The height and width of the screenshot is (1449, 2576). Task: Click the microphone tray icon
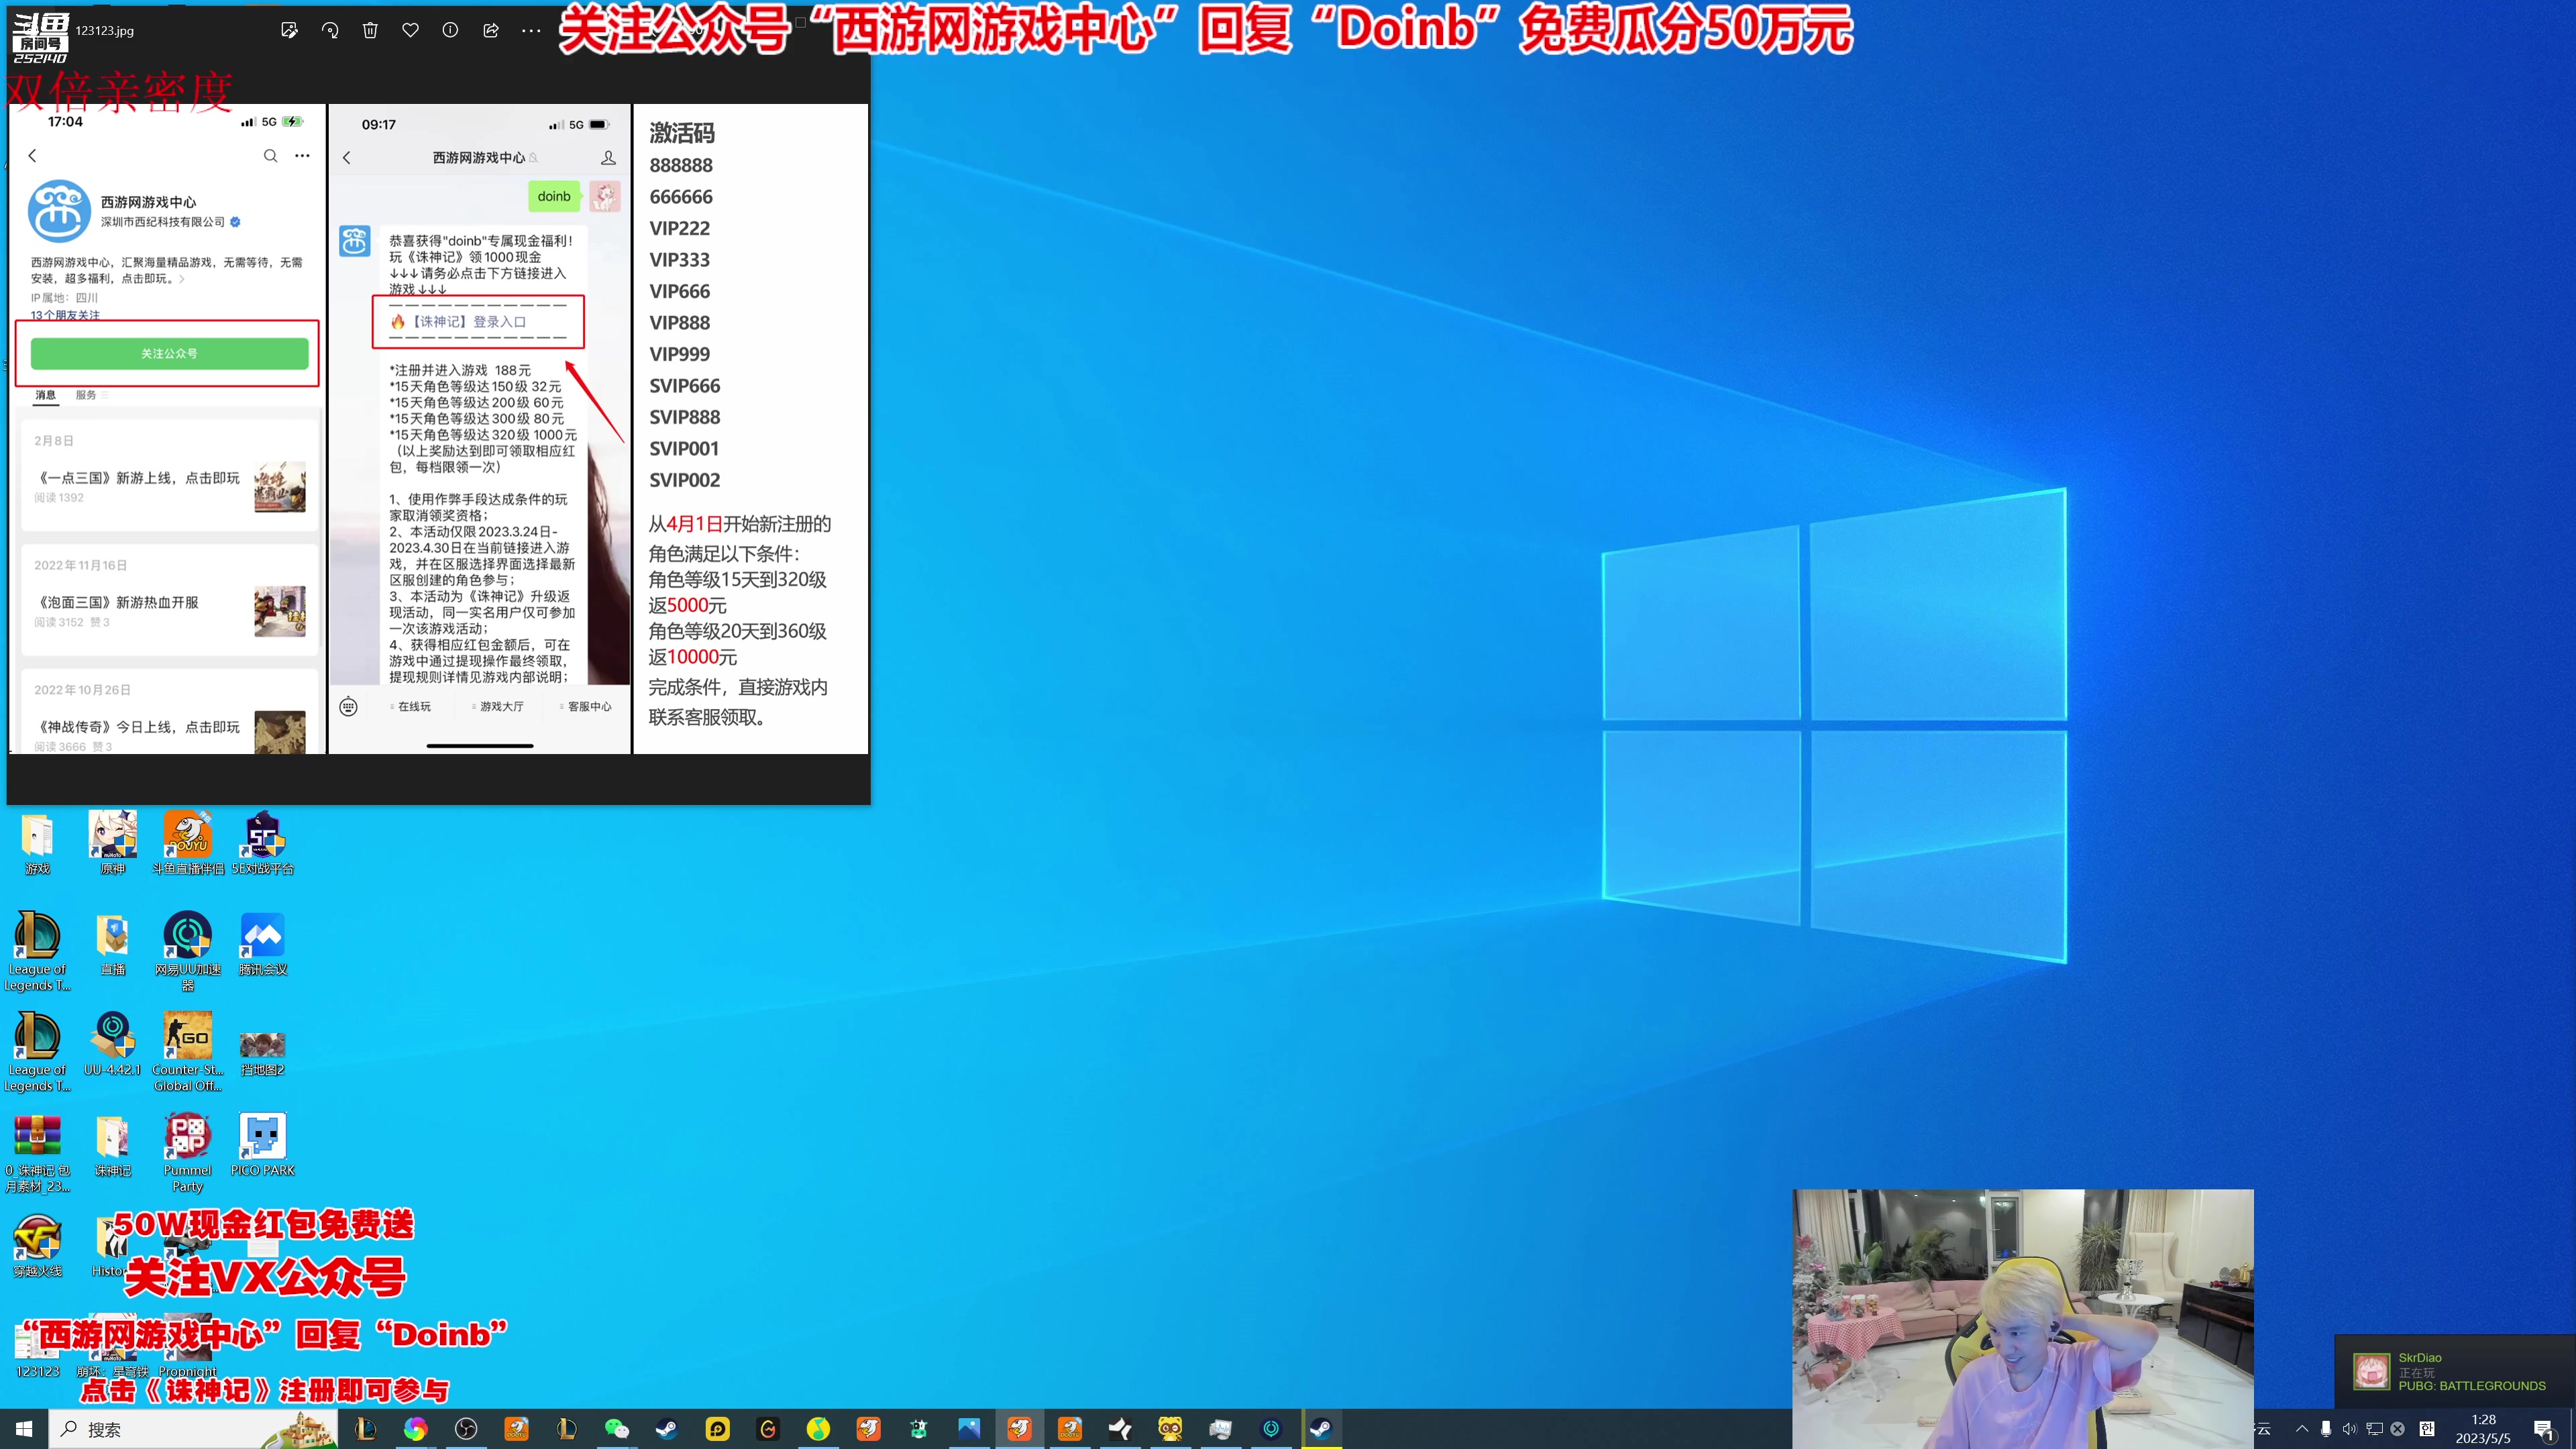2326,1429
